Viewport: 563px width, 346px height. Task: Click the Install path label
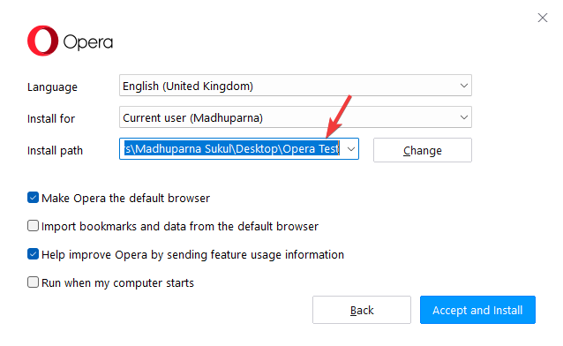pos(55,151)
